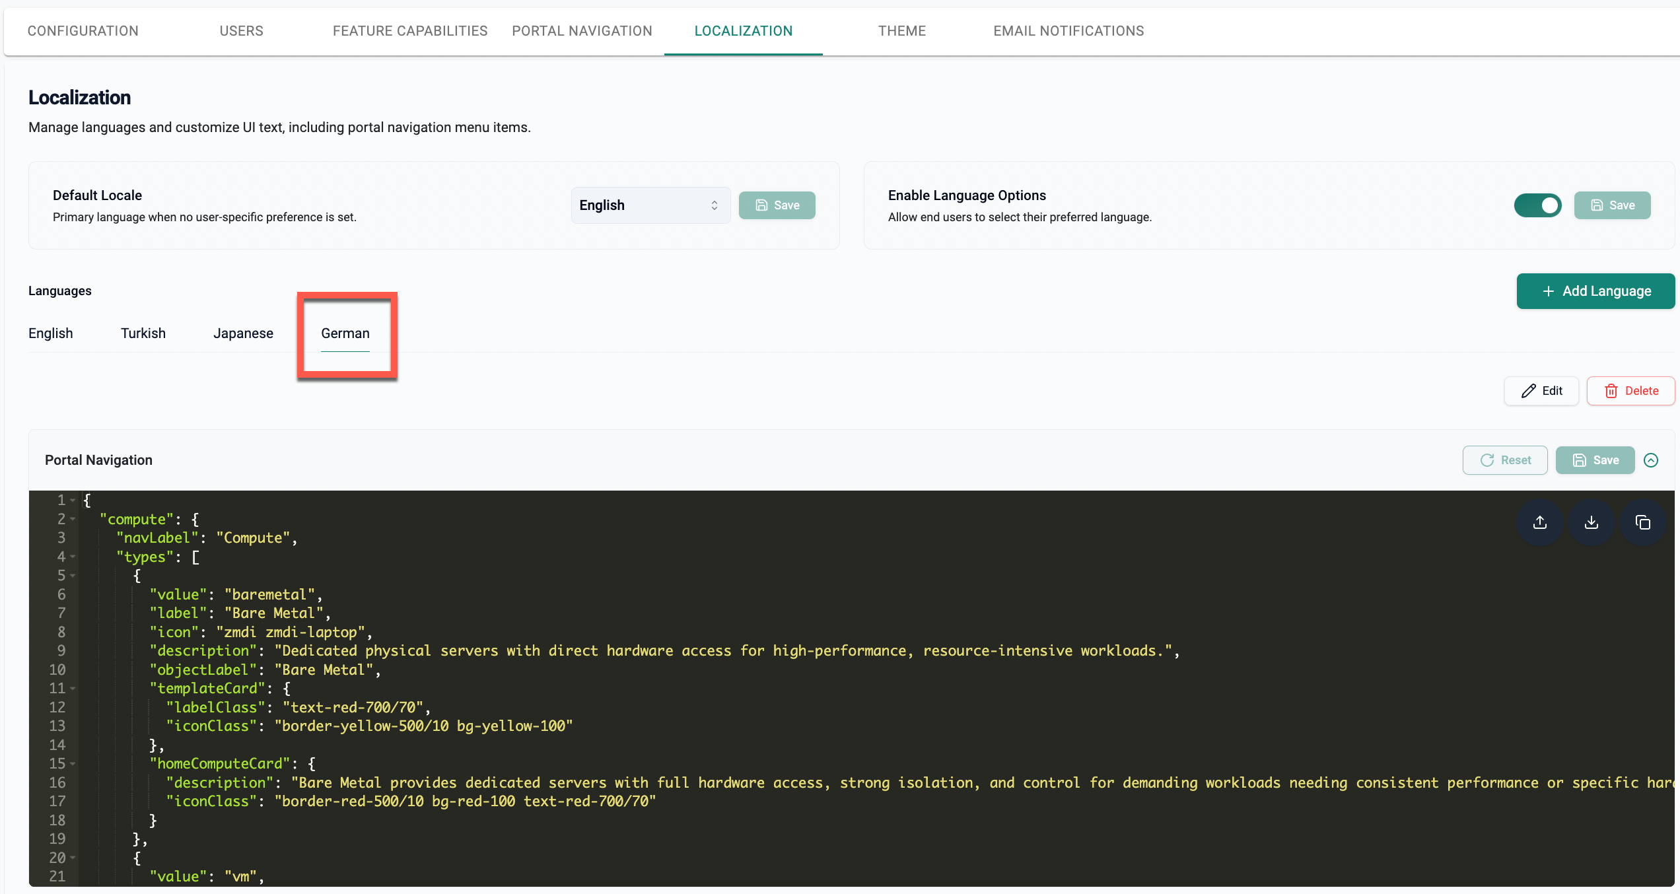Click the trash Delete button

[x=1630, y=391]
